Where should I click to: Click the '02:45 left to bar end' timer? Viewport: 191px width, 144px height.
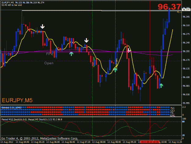(x=12, y=5)
